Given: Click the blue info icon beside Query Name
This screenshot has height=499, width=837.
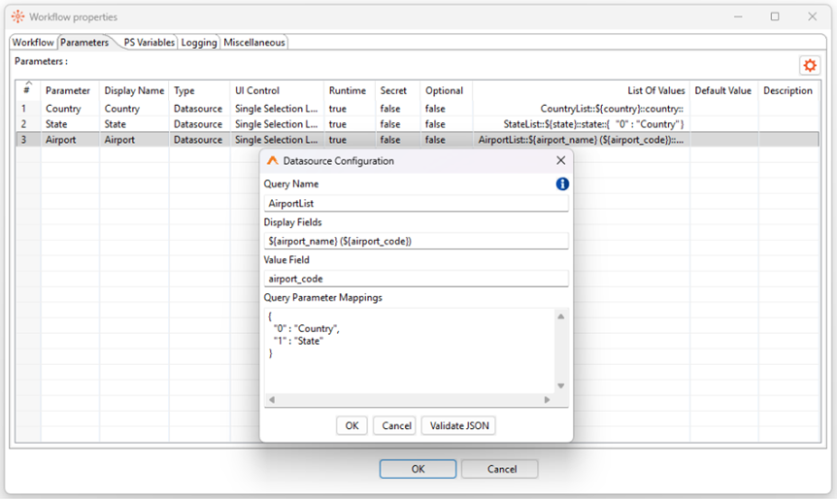Looking at the screenshot, I should point(561,183).
